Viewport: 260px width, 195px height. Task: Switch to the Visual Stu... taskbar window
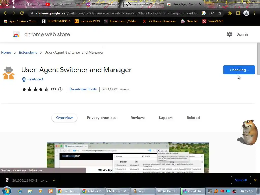click(193, 191)
